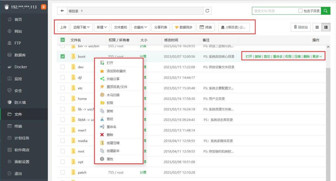This screenshot has height=181, width=336.
Task: Click 计算 size link for patch row
Action: 143,172
